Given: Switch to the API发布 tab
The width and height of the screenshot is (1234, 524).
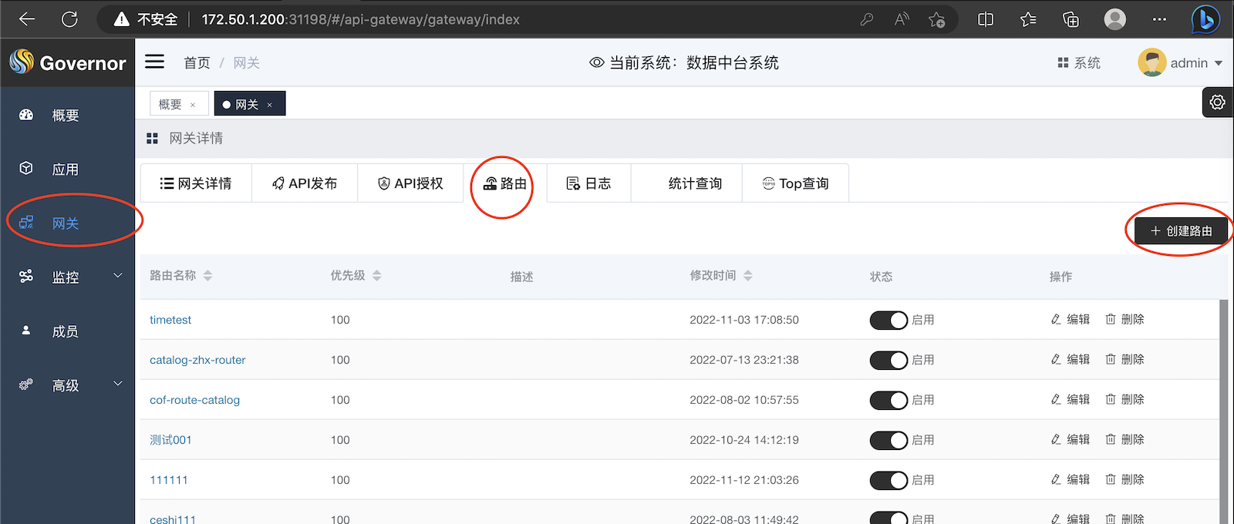Looking at the screenshot, I should click(305, 183).
